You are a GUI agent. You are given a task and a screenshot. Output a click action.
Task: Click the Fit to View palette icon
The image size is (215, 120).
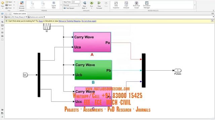coord(2,25)
